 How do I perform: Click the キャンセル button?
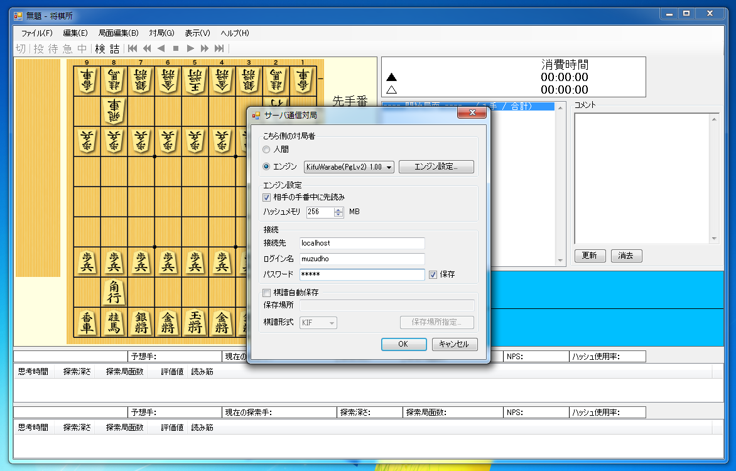tap(455, 344)
